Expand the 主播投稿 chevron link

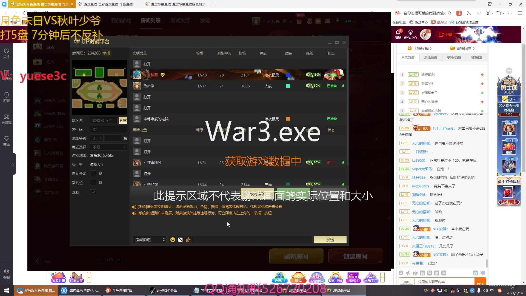(419, 49)
